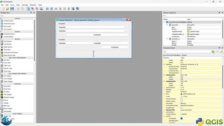Float the Widget Box panel
224x126 pixels.
coord(31,13)
